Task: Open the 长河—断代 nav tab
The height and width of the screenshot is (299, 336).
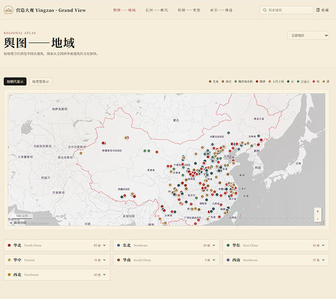Action: point(157,10)
